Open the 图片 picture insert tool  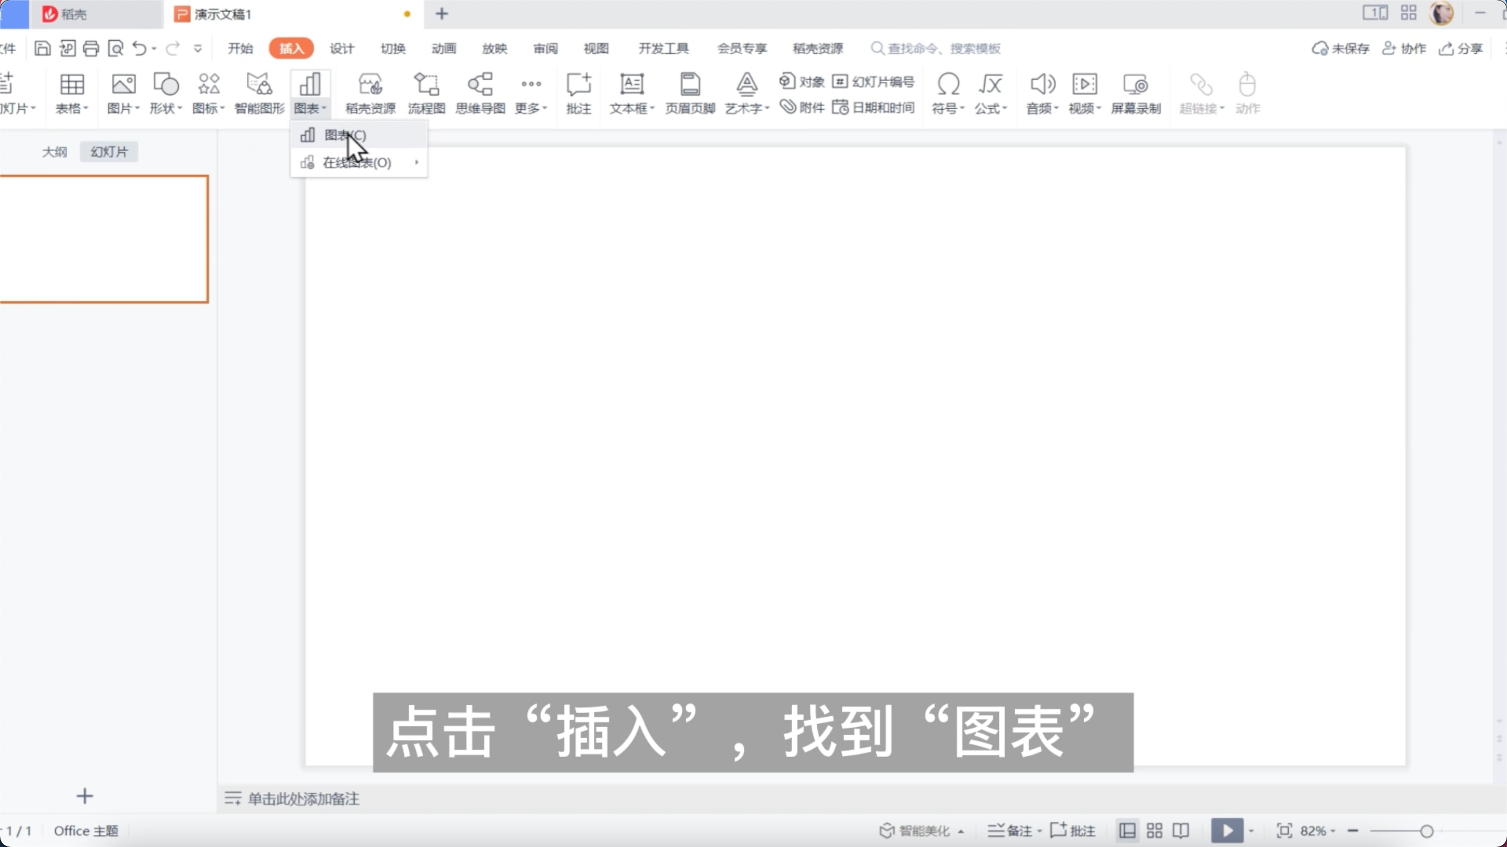tap(123, 93)
